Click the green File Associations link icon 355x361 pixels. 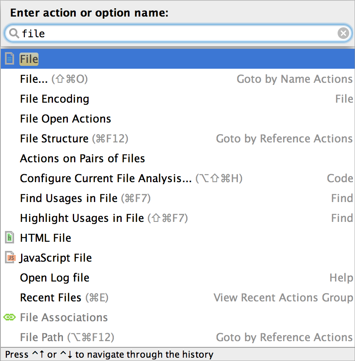point(10,318)
